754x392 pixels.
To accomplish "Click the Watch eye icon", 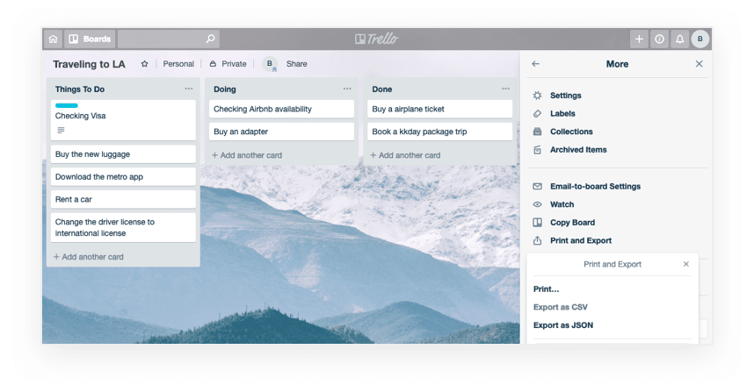I will [537, 204].
